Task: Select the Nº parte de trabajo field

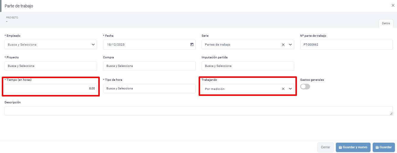Action: point(346,45)
